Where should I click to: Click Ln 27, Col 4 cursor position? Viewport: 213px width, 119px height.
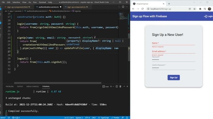click(69, 118)
